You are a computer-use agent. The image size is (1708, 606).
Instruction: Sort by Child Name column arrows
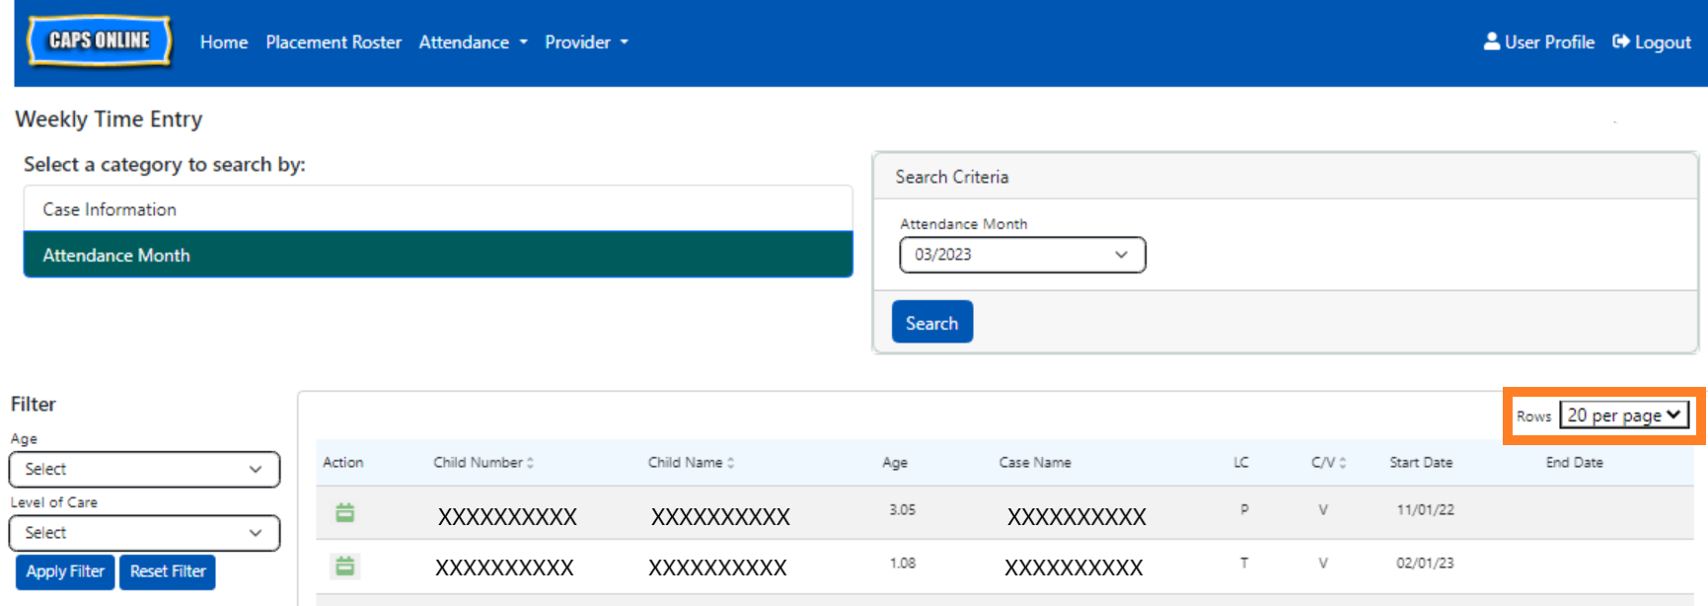point(730,463)
